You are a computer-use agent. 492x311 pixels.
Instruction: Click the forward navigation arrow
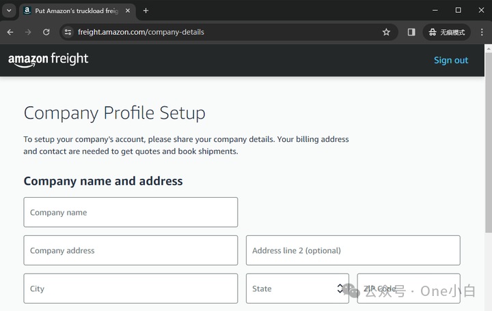point(28,32)
